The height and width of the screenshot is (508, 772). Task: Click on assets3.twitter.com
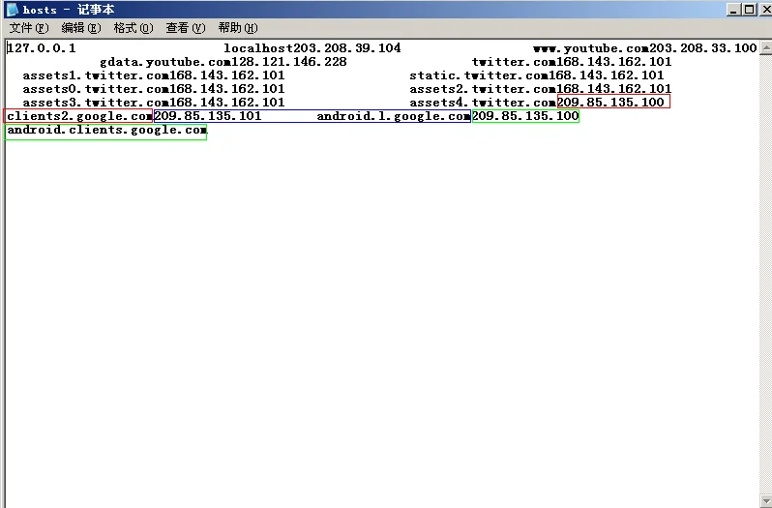[96, 103]
